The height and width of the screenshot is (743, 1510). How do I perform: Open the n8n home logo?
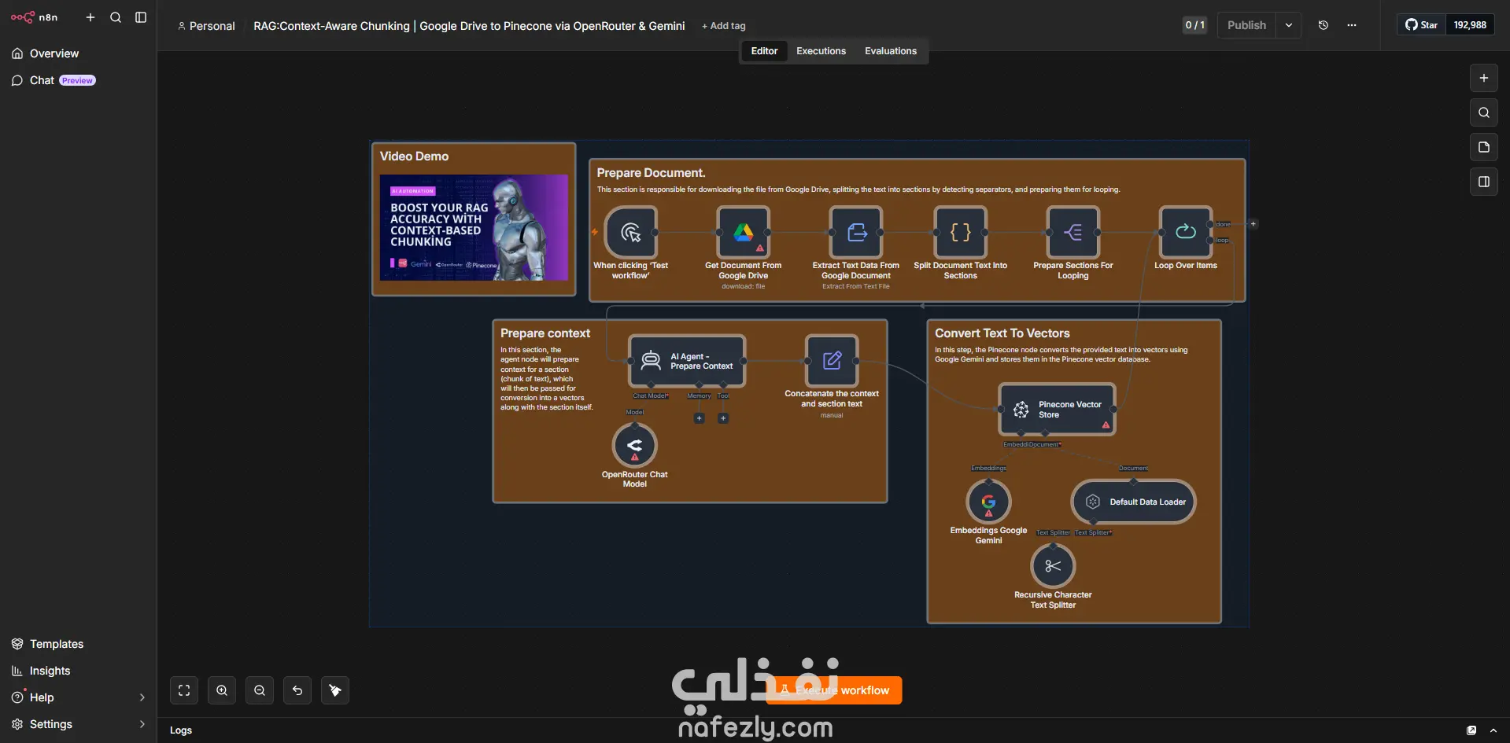[34, 17]
